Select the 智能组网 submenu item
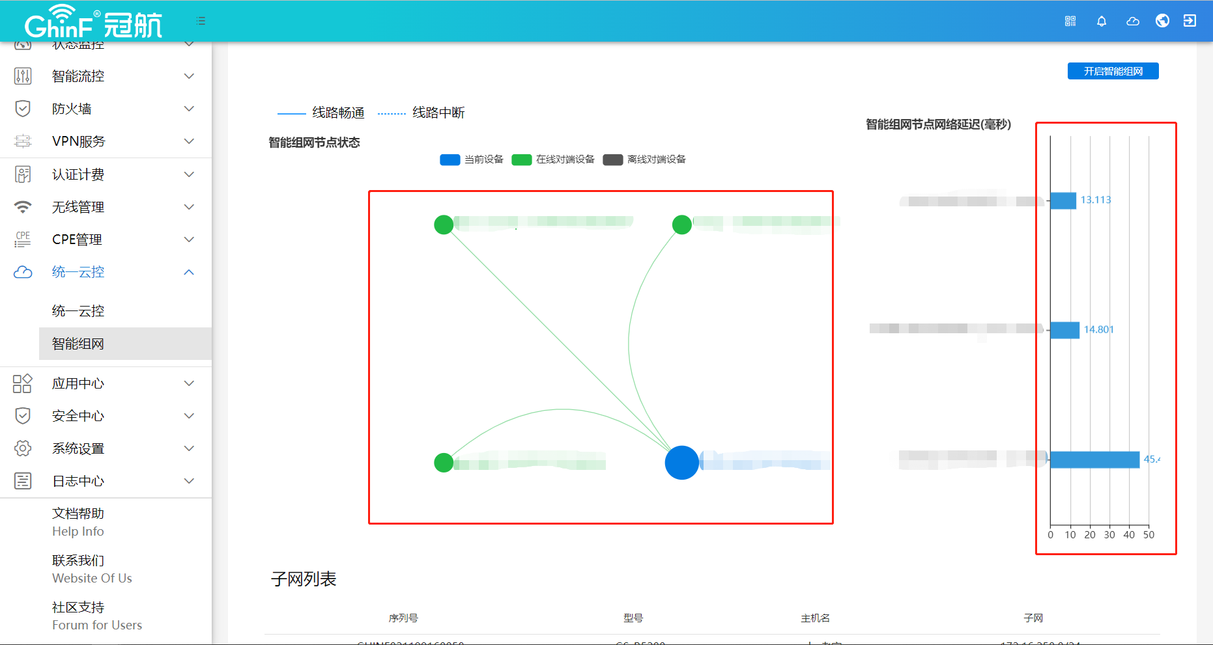The width and height of the screenshot is (1213, 645). point(78,344)
